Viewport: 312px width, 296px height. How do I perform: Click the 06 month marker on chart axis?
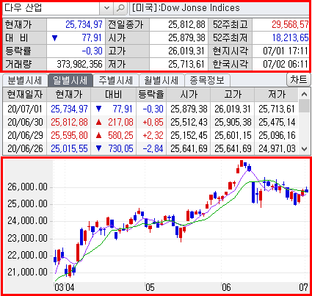point(226,287)
